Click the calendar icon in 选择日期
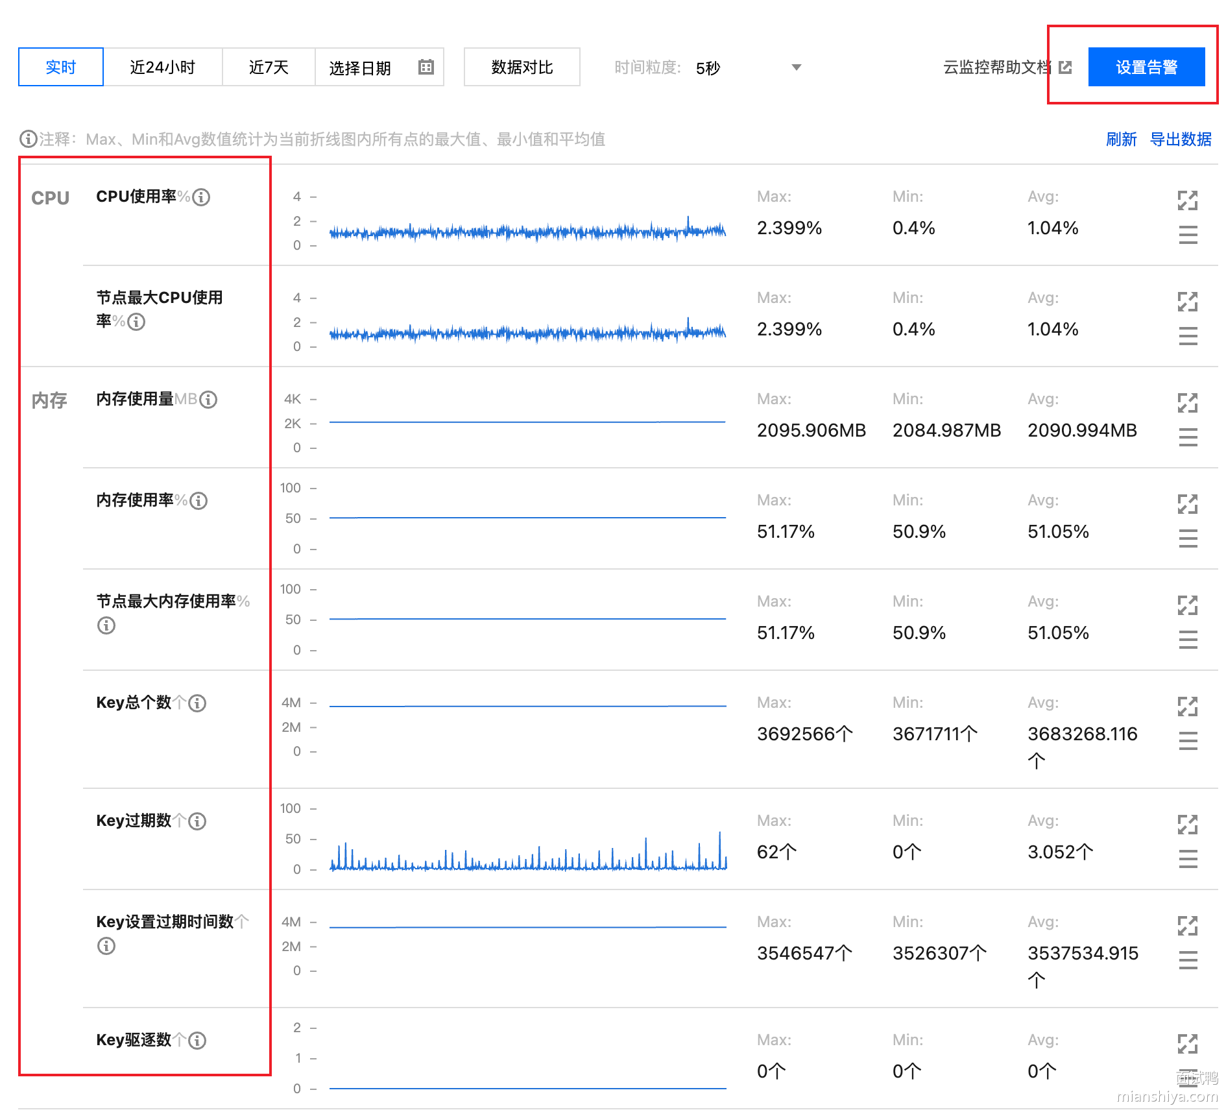Screen dimensions: 1226x1112 point(426,67)
